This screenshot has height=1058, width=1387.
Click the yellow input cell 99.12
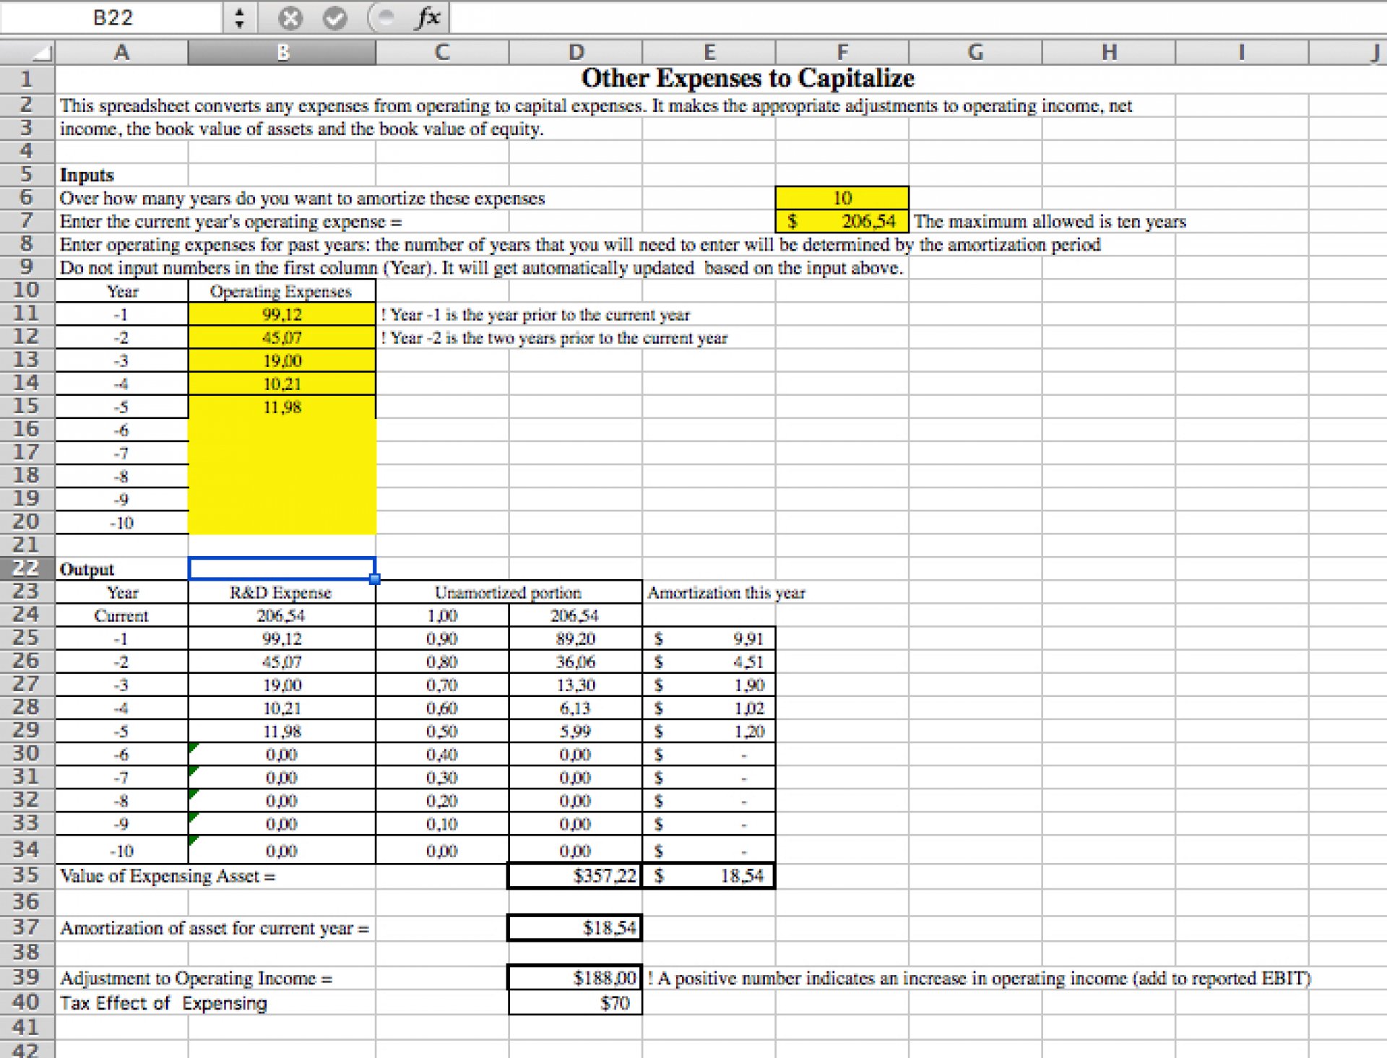click(x=282, y=314)
